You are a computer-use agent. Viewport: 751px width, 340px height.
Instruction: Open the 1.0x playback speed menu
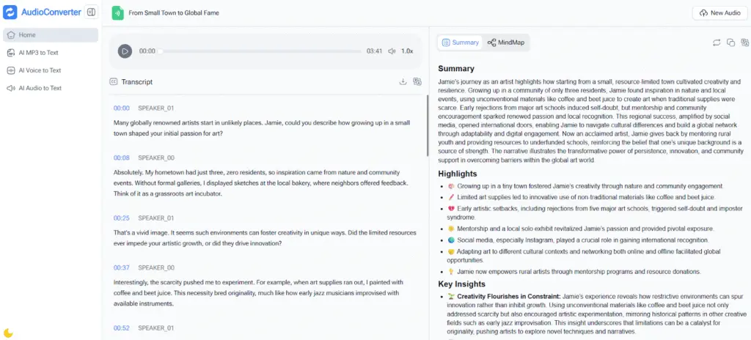point(407,51)
